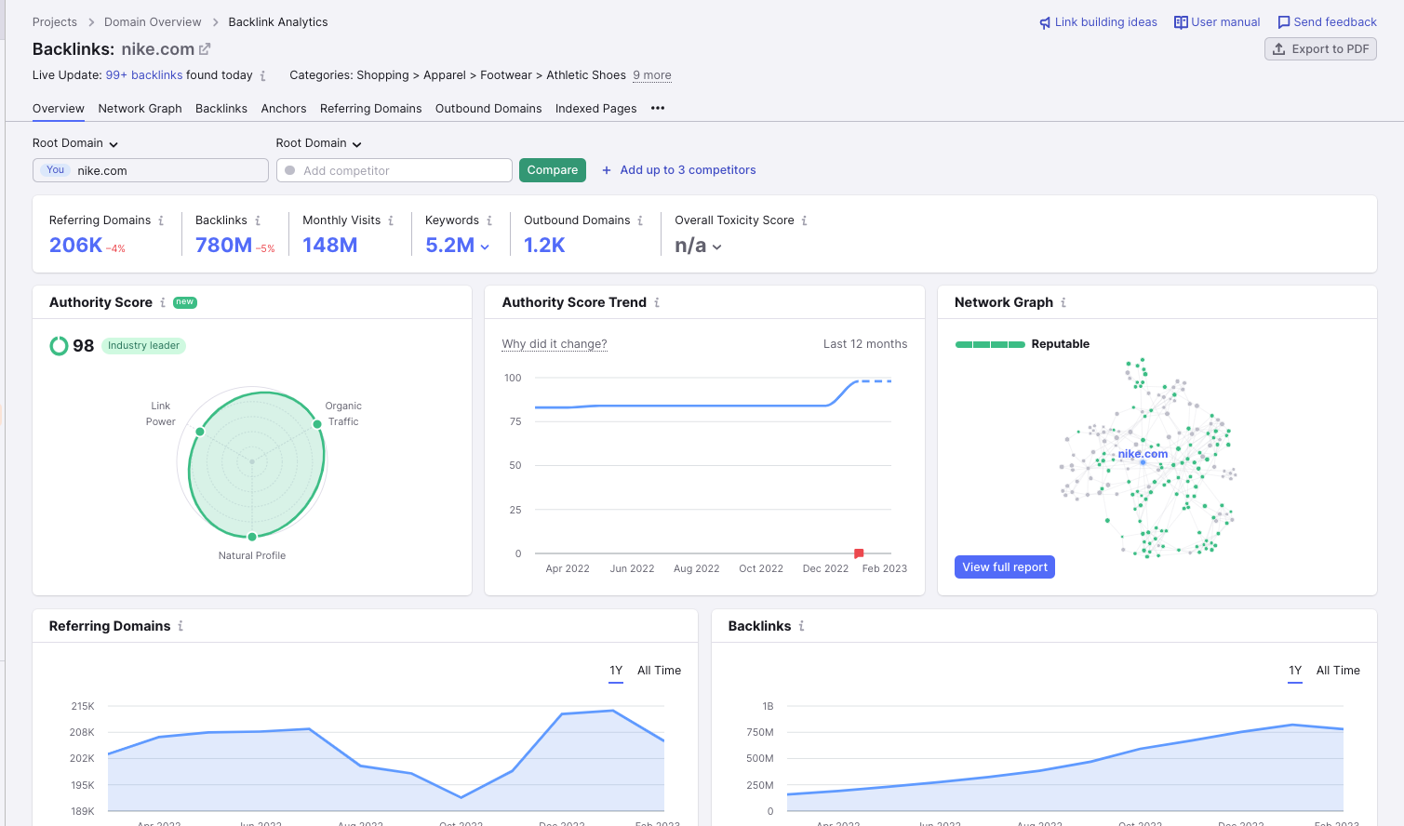1404x826 pixels.
Task: Open the Indexed Pages tab
Action: (x=596, y=109)
